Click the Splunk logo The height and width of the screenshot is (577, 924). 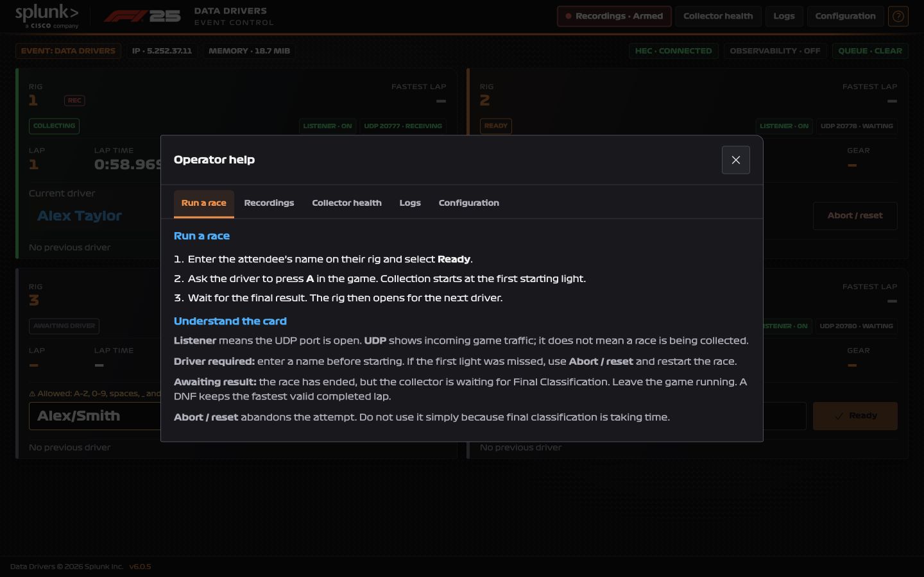point(47,16)
